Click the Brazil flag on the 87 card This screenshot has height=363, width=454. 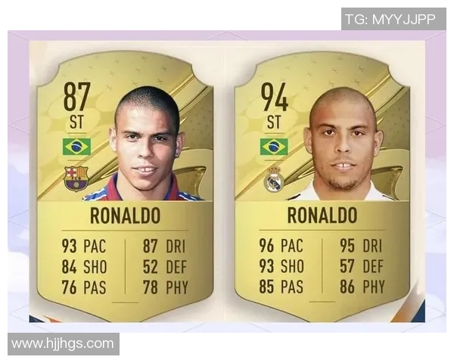coord(76,147)
